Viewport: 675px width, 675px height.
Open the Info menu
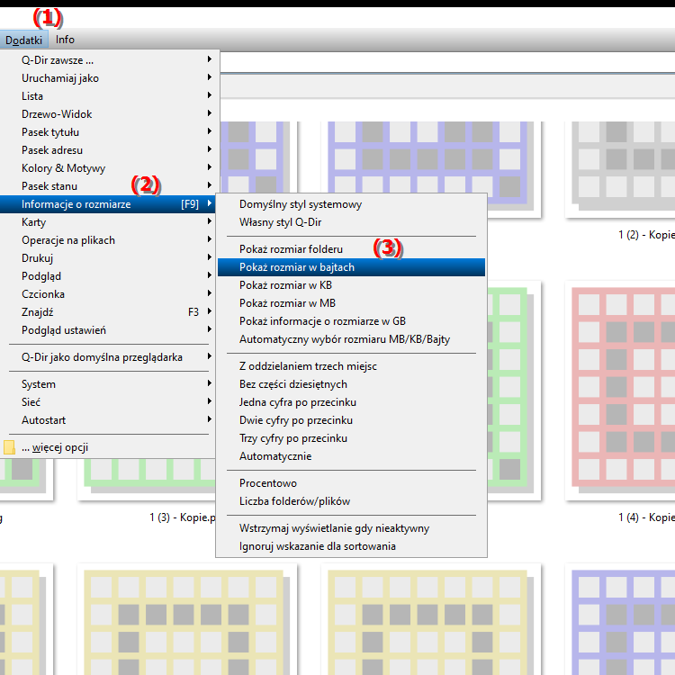tap(65, 40)
